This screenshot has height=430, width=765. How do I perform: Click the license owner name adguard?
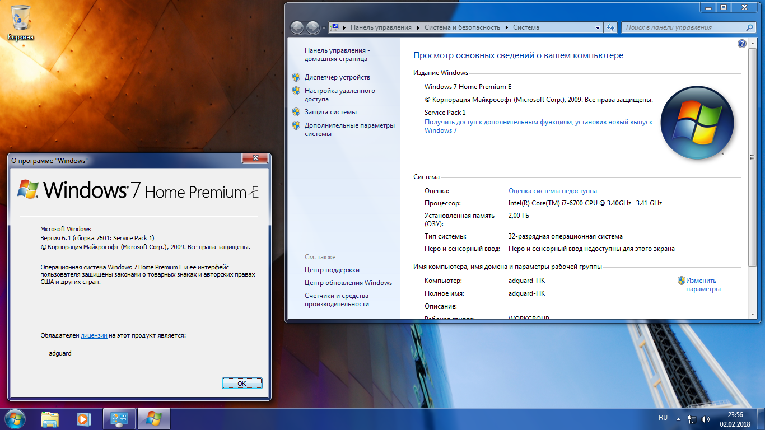tap(60, 353)
